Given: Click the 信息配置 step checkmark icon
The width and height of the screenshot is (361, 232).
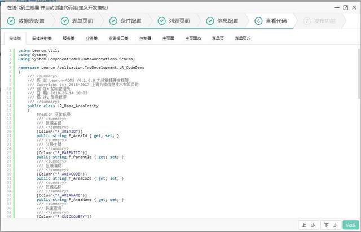Looking at the screenshot, I should (210, 21).
